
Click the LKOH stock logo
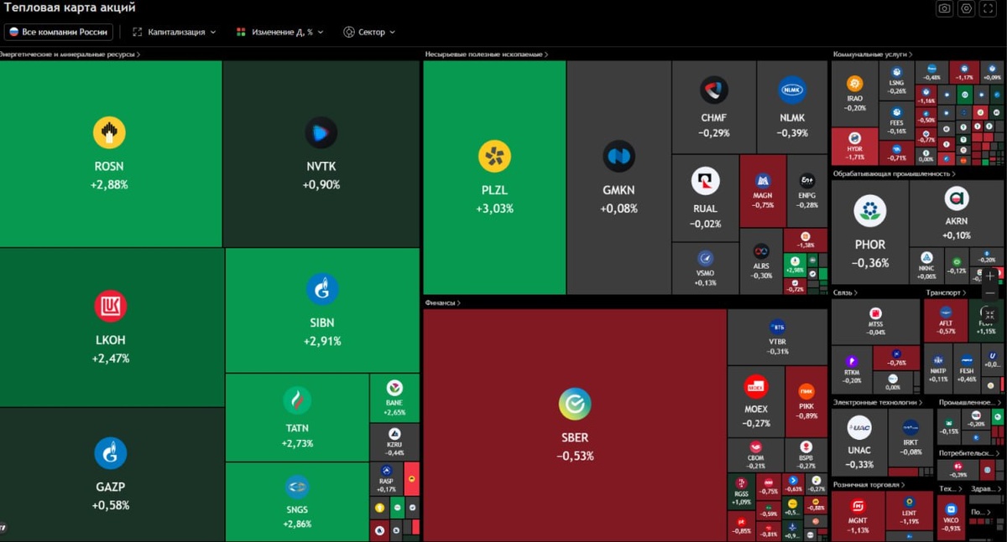click(x=110, y=307)
